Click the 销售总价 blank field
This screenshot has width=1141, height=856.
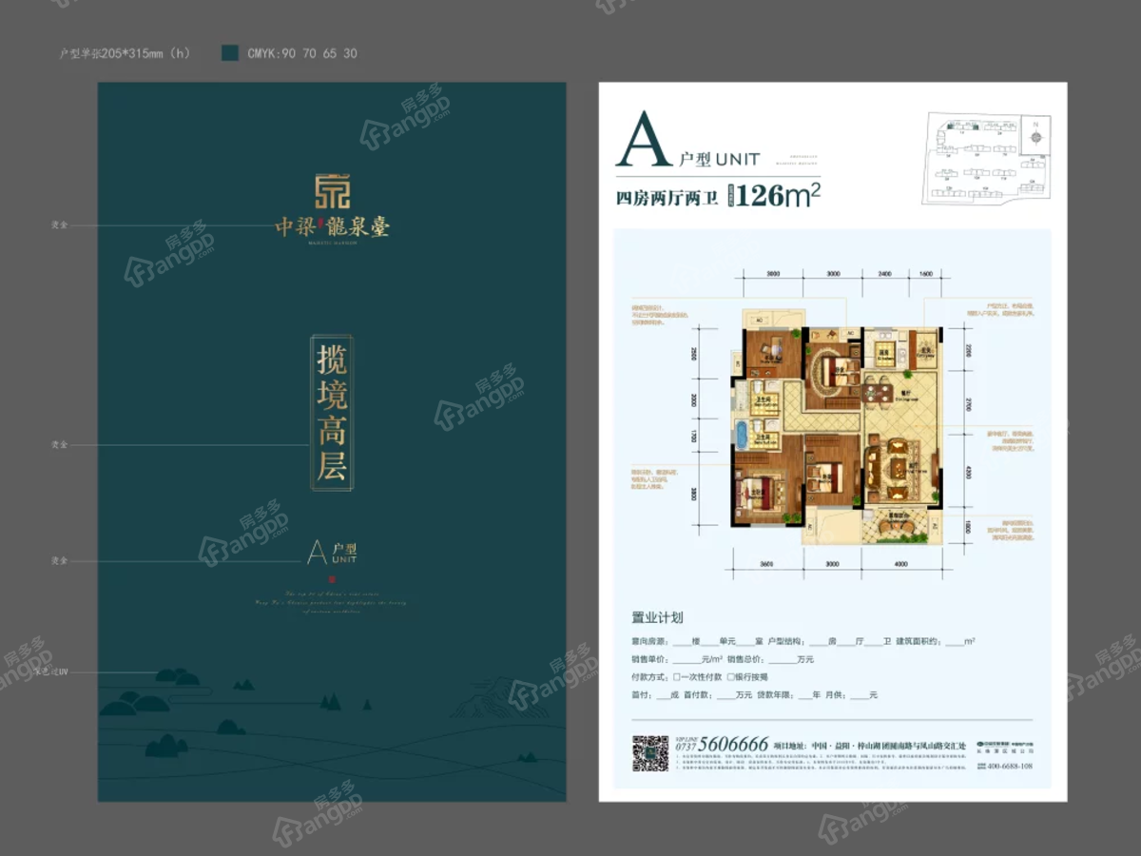coord(783,660)
